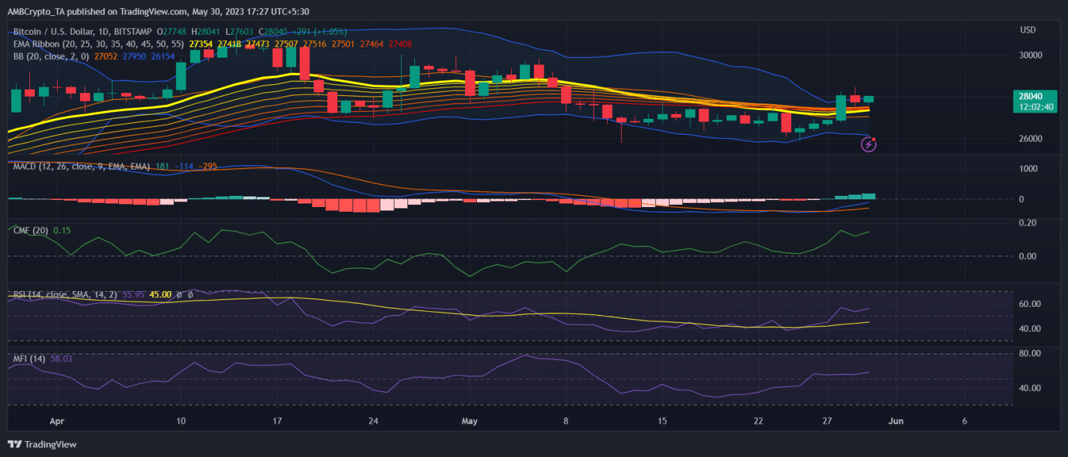Select the large green candle near May 27

tap(841, 108)
